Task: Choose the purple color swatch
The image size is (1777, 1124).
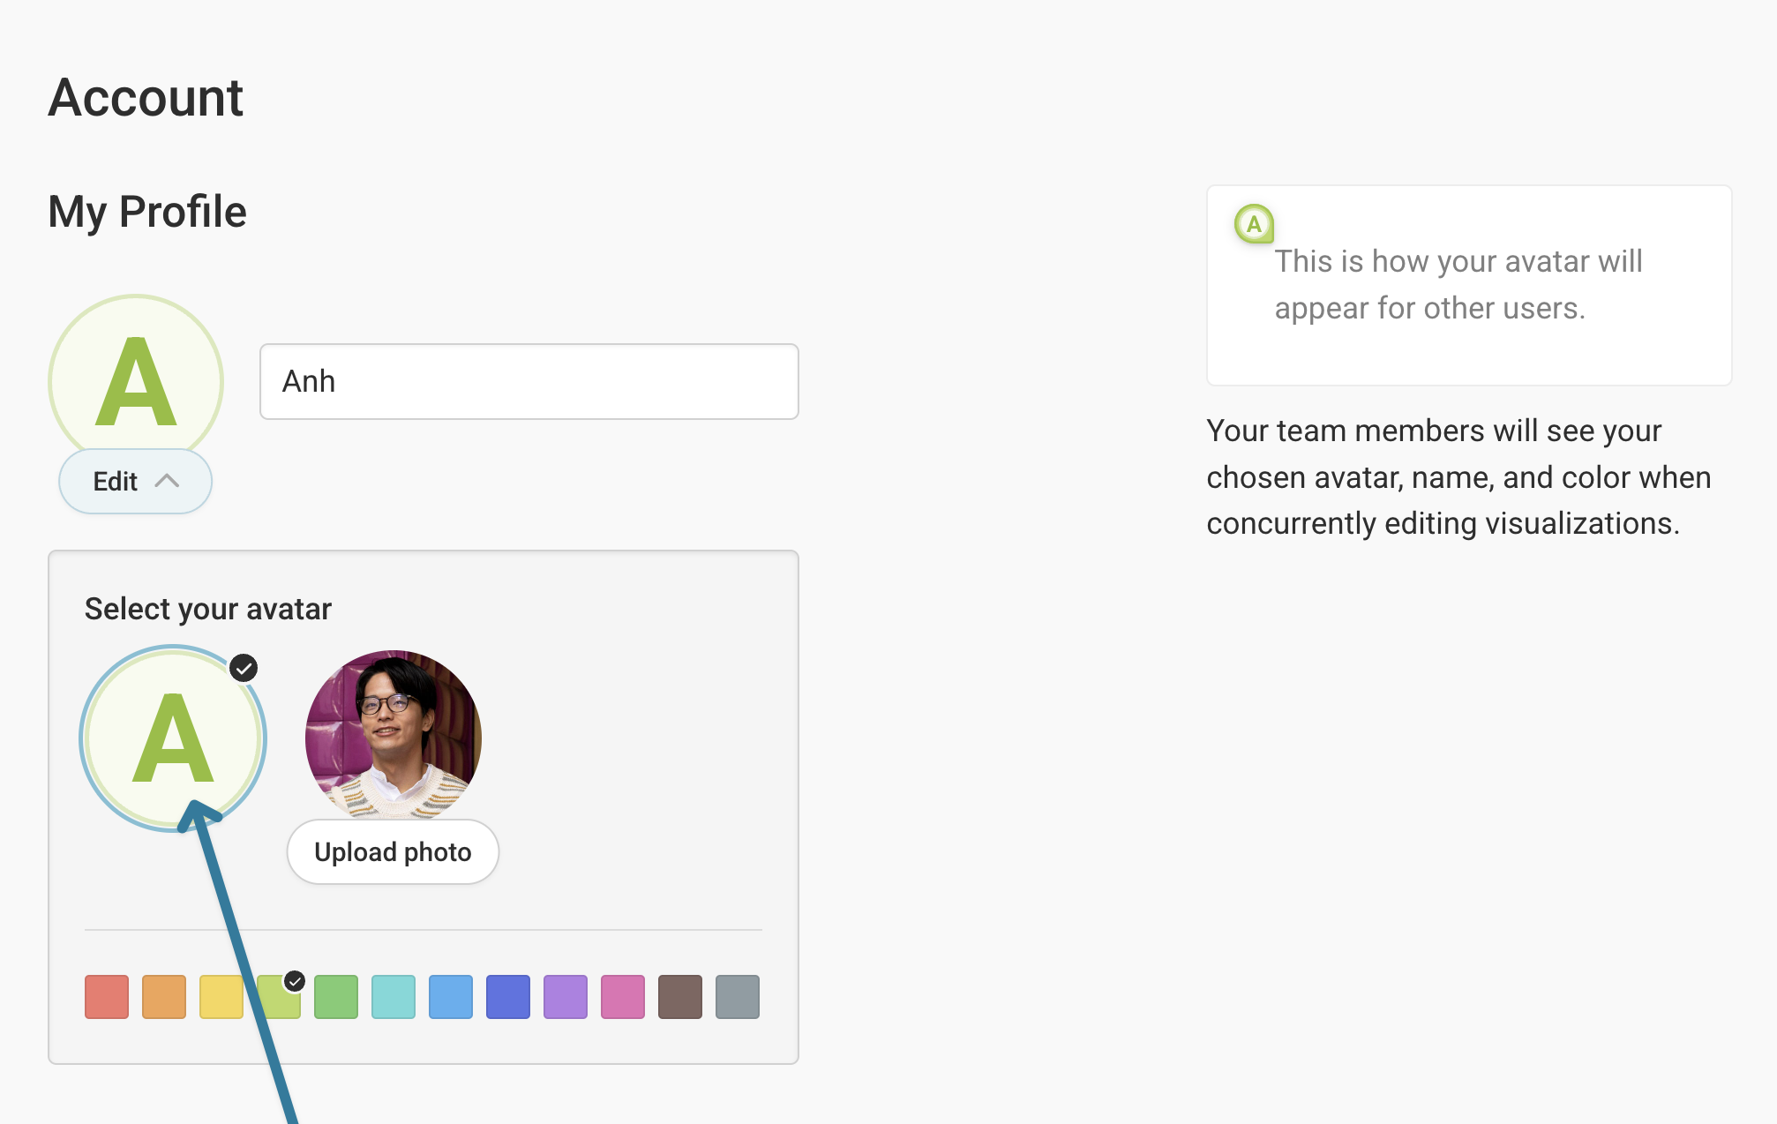Action: tap(566, 997)
